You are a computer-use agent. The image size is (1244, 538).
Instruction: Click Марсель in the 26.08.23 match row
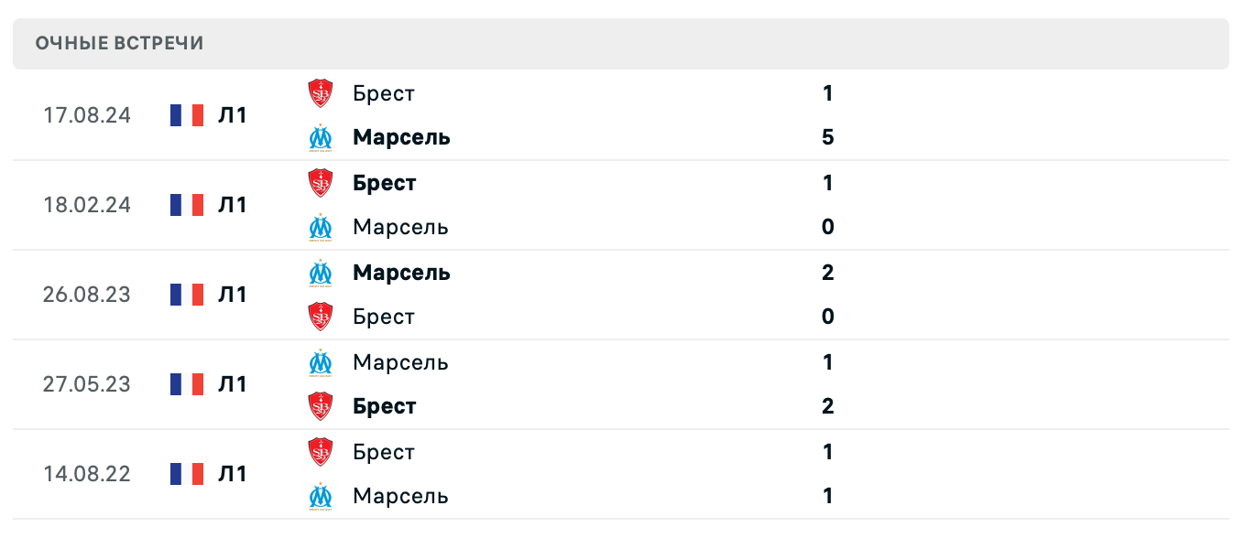(x=400, y=272)
